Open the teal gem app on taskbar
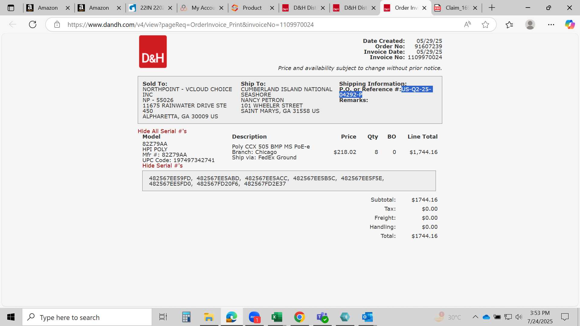 coord(345,317)
